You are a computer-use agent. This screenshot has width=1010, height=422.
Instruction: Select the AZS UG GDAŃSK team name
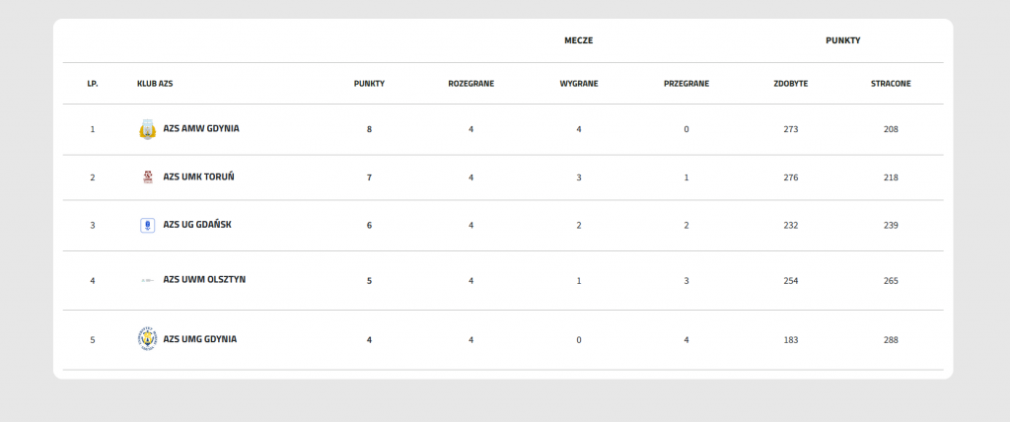(x=197, y=225)
